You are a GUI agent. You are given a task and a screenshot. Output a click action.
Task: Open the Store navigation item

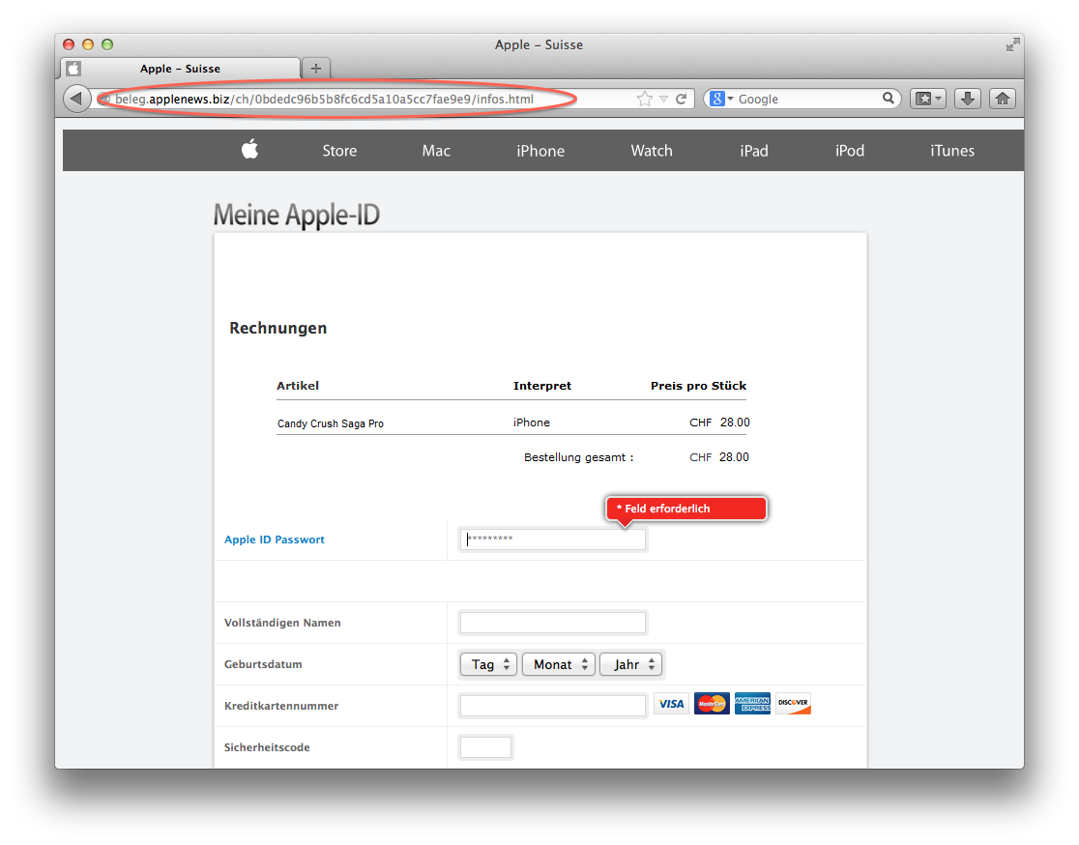[339, 151]
